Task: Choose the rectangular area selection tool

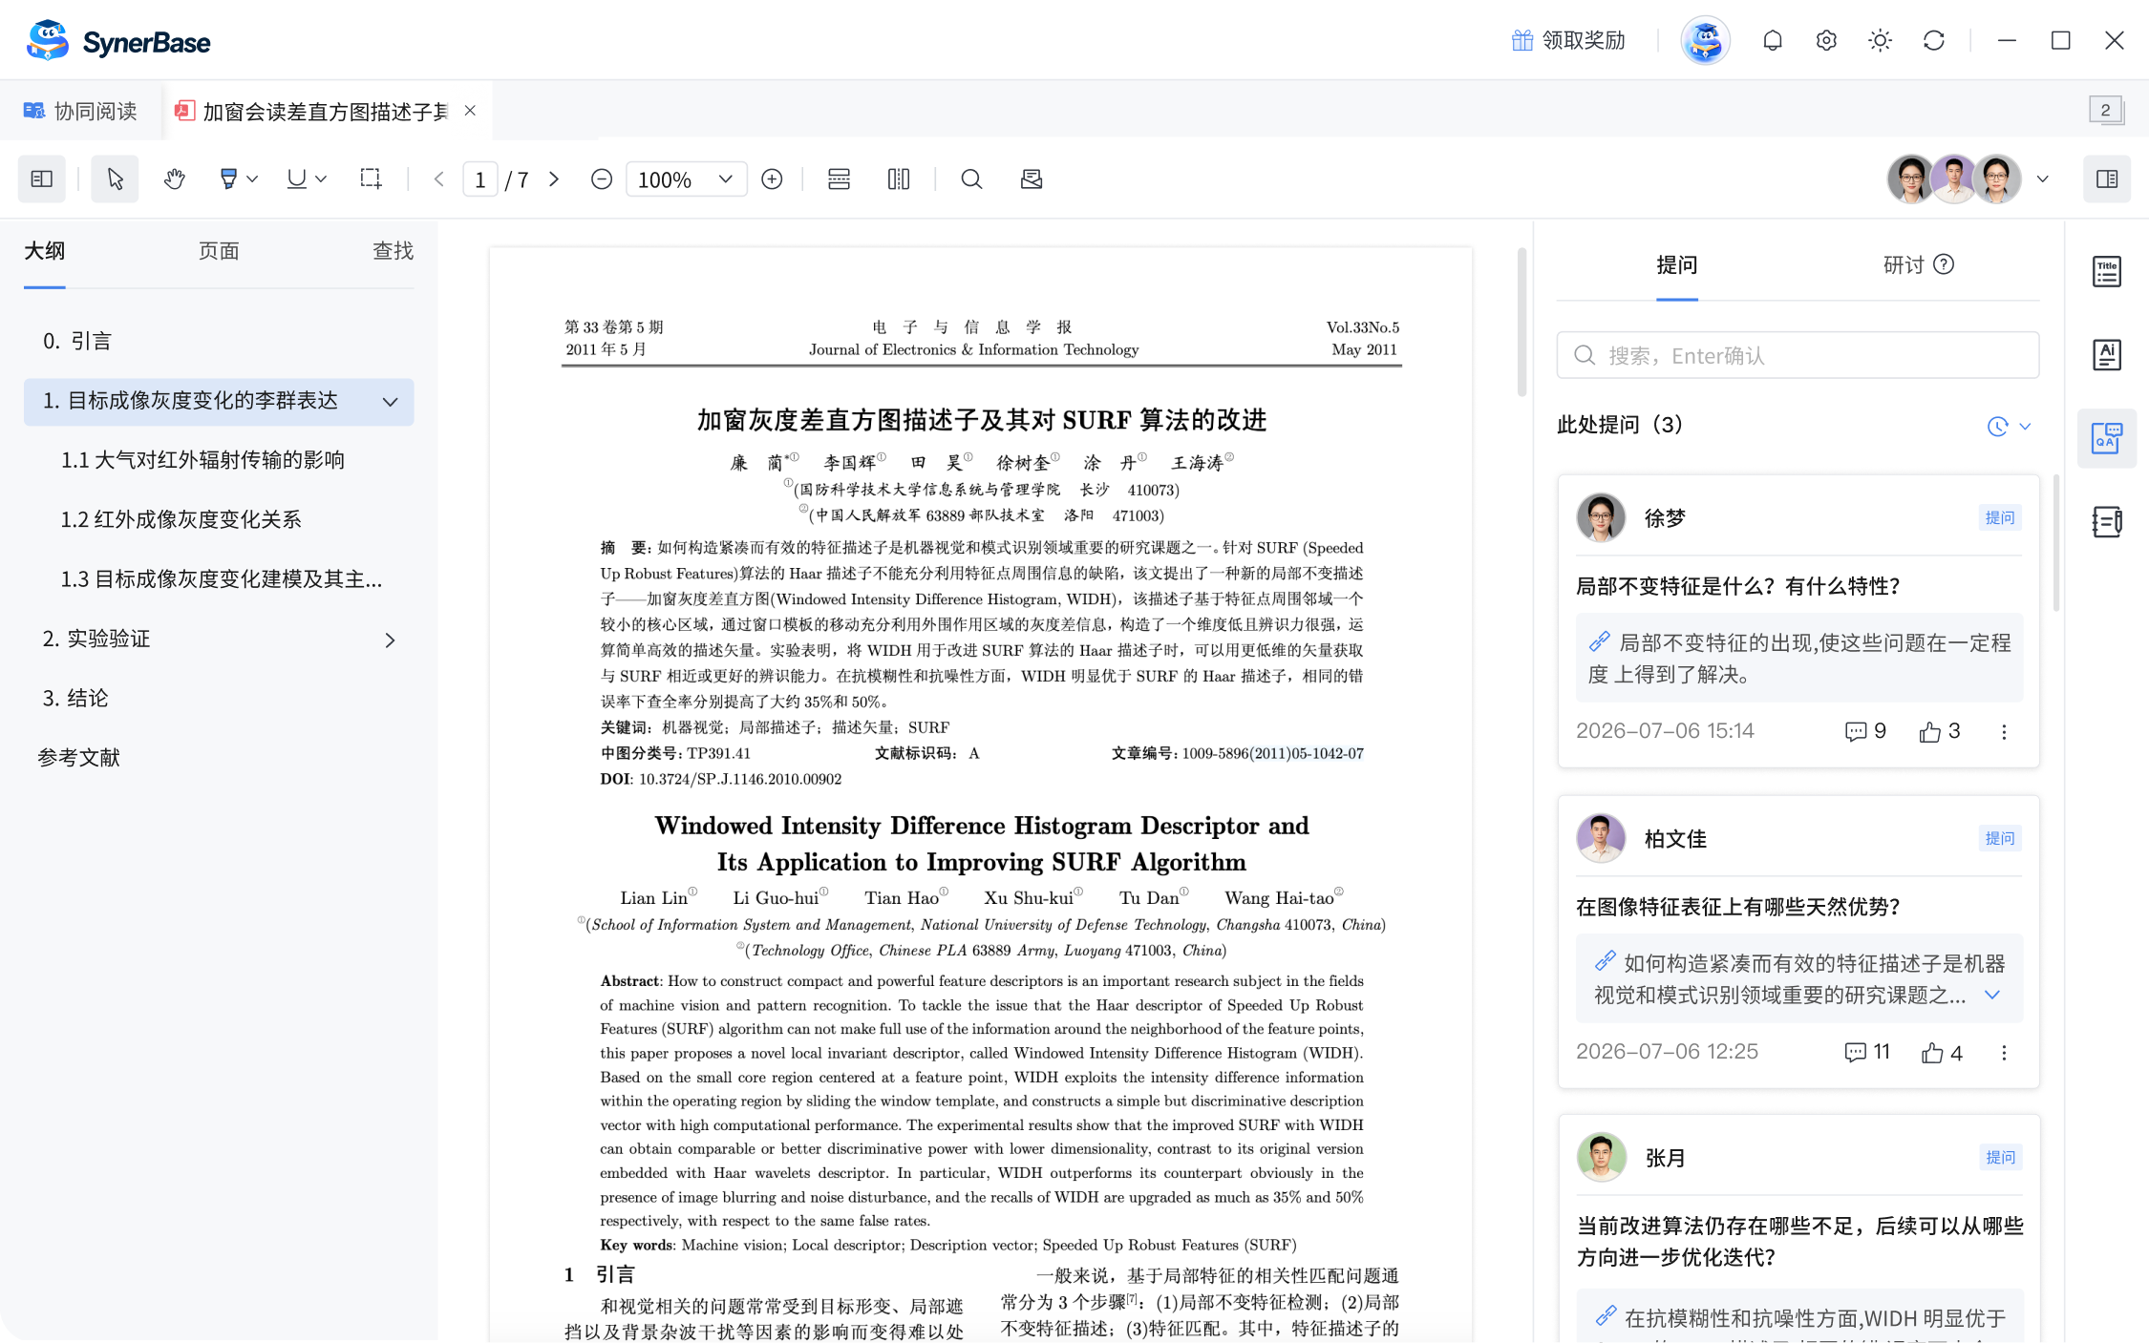Action: 371,179
